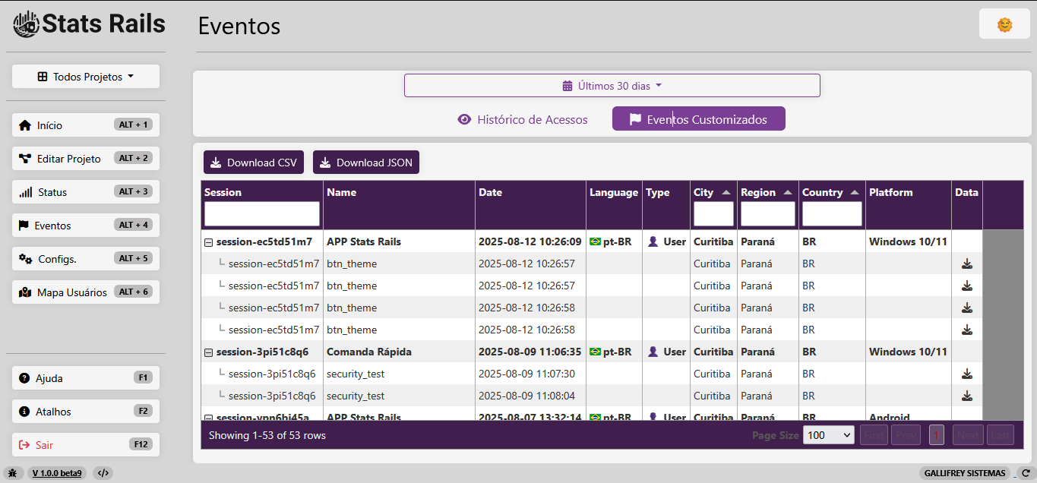Click the refresh icon beside Gallifrey Sistemas
The image size is (1037, 483).
click(1026, 473)
